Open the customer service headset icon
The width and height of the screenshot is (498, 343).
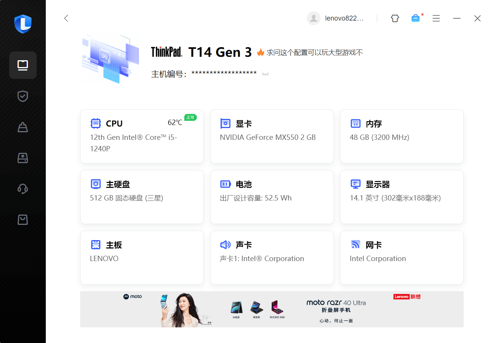[23, 189]
